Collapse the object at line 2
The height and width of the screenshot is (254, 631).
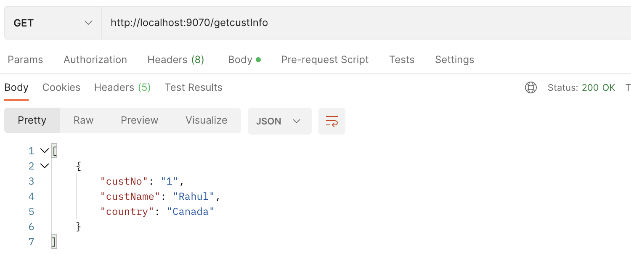click(45, 166)
